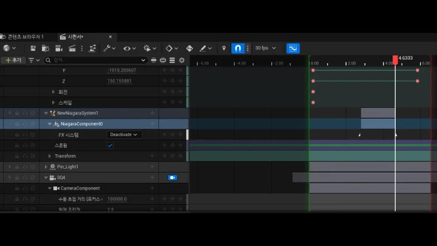Toggle the blue camera lock on SQ4

tap(172, 177)
